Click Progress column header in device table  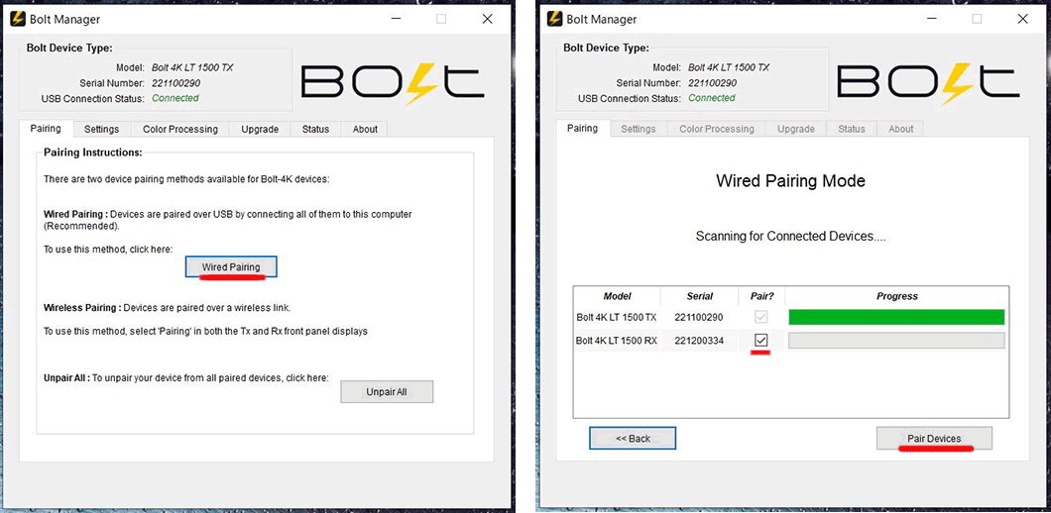(x=897, y=296)
